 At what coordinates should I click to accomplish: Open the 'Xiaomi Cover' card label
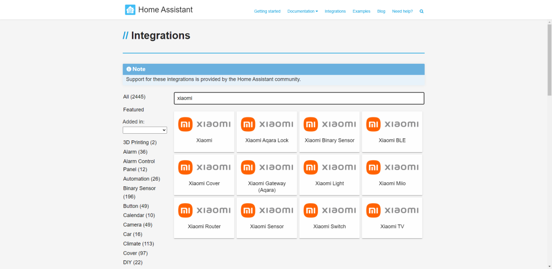tap(204, 184)
